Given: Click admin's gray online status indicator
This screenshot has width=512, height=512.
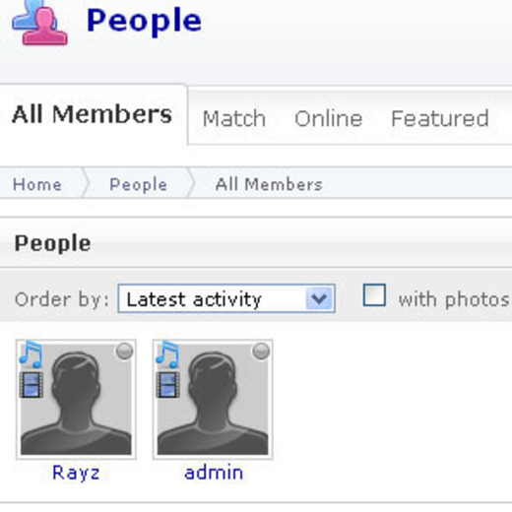Looking at the screenshot, I should (261, 352).
